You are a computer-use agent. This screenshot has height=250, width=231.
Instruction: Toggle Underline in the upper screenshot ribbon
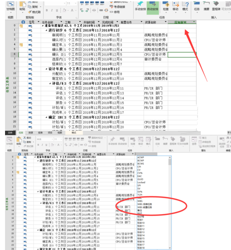click(57, 11)
